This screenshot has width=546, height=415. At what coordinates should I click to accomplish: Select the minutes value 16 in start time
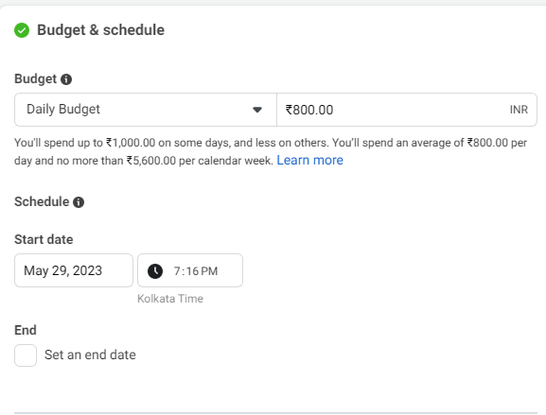191,271
